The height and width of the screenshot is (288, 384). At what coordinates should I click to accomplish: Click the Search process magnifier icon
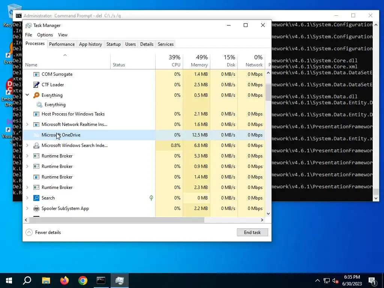pos(36,198)
